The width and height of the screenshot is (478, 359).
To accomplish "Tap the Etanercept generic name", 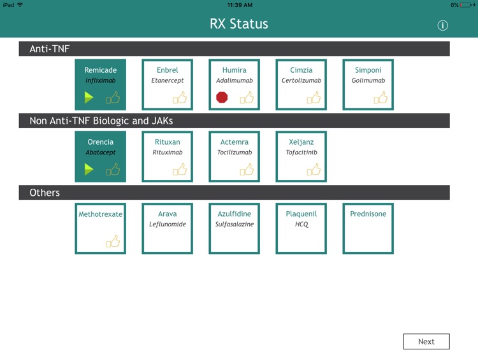I will click(x=168, y=80).
